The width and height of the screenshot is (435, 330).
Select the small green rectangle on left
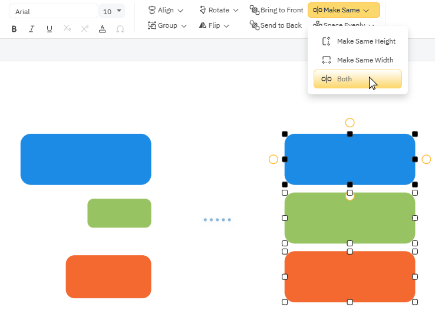(119, 213)
